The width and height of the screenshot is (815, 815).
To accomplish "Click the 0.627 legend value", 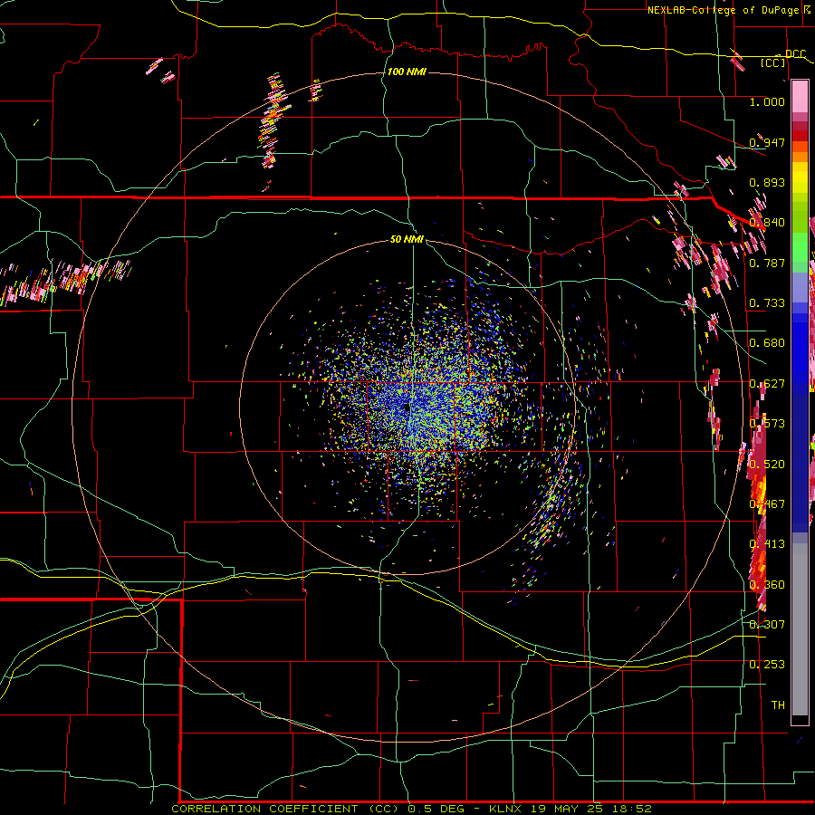I will coord(767,384).
